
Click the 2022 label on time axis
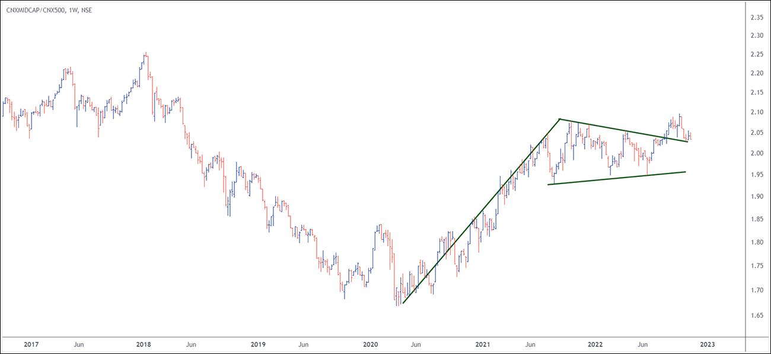pos(595,344)
